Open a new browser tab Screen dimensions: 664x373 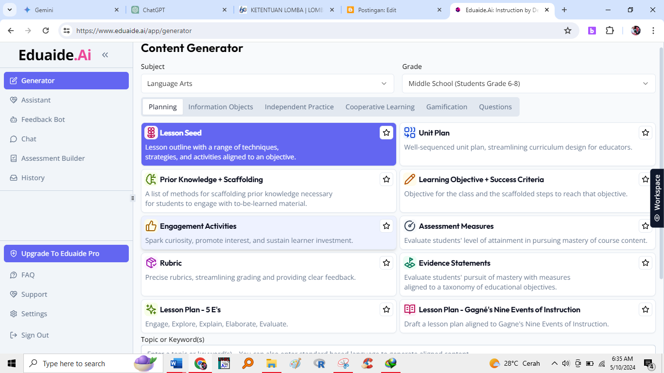564,10
